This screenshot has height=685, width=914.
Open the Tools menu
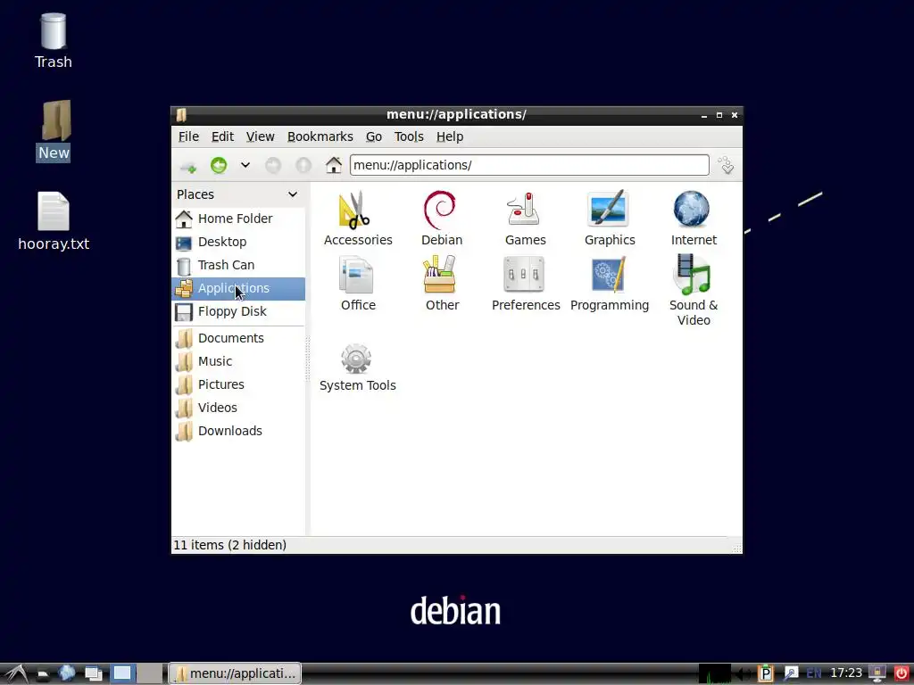click(409, 136)
